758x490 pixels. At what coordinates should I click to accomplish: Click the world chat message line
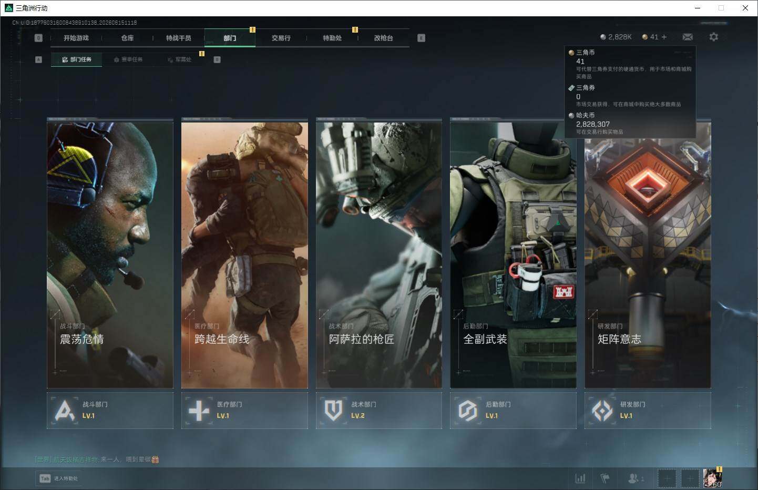97,460
